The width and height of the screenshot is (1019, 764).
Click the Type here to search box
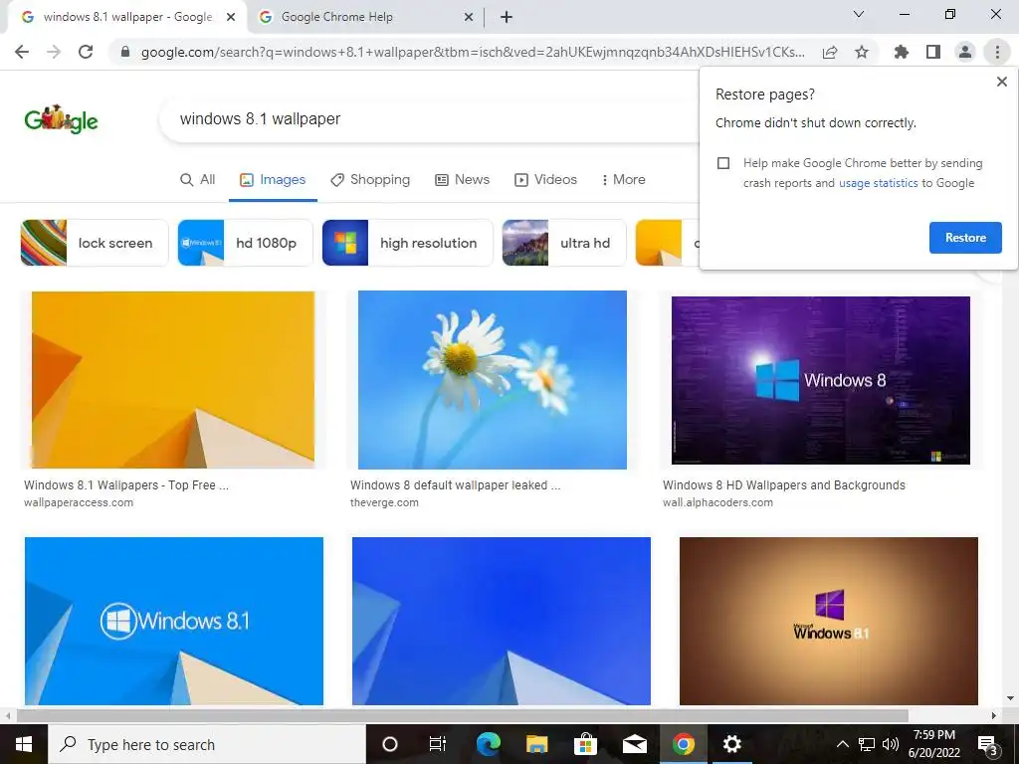click(x=207, y=744)
